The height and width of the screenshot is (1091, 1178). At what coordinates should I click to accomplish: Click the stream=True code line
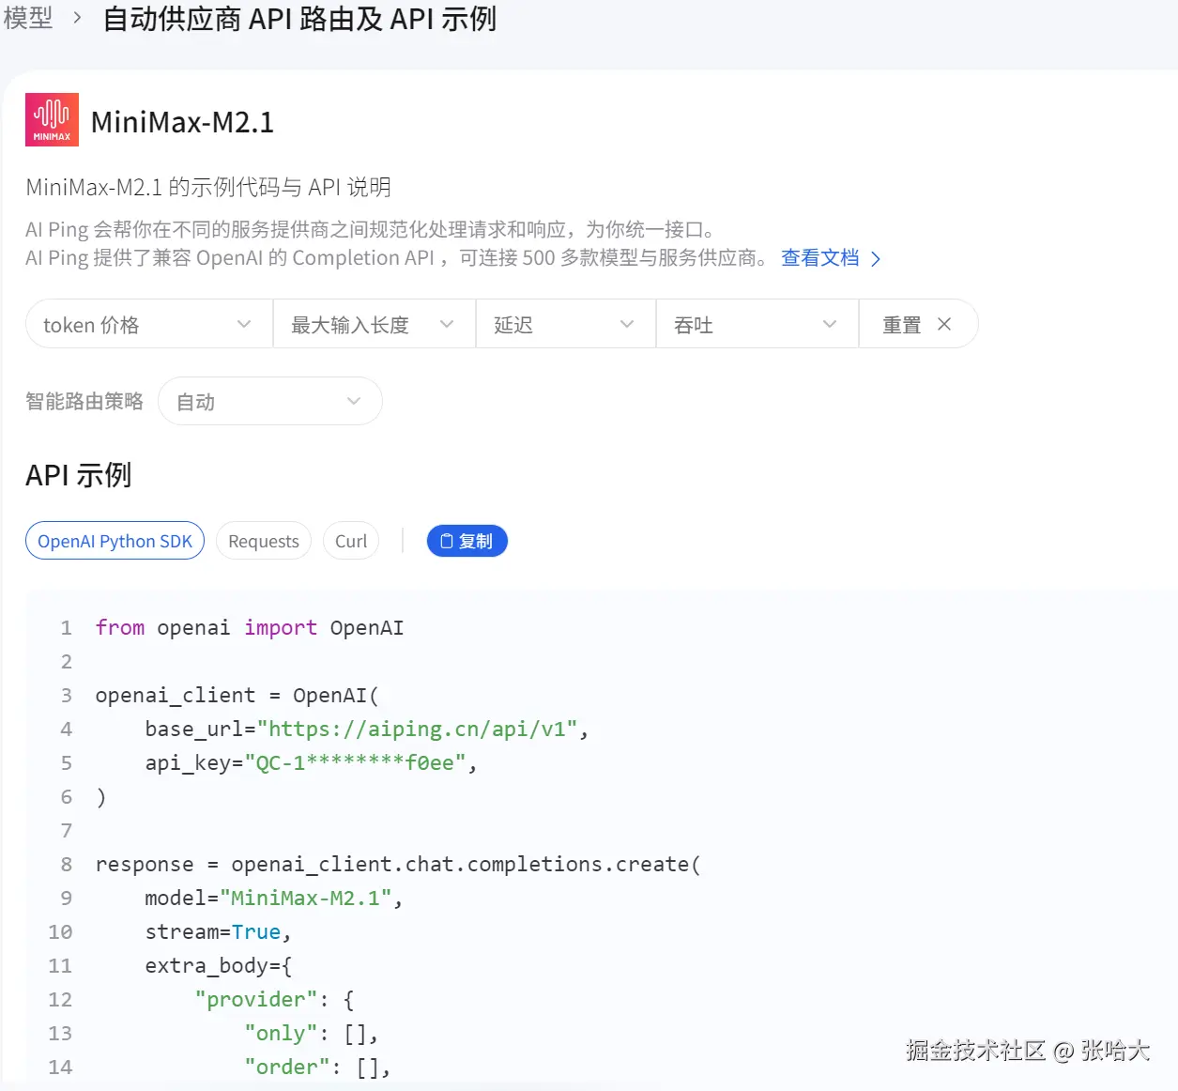point(218,931)
